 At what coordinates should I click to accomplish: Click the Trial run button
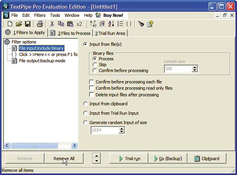(128, 159)
